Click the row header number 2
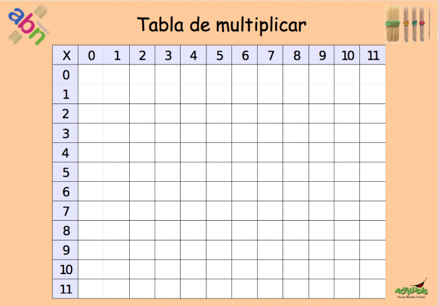Screen dimensions: 439x306 (x=66, y=113)
